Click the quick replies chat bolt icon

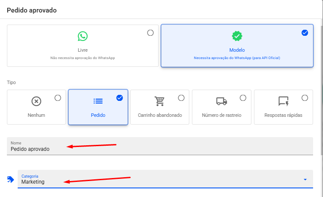pos(283,101)
